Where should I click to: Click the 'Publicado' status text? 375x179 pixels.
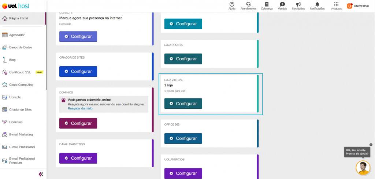click(x=65, y=24)
